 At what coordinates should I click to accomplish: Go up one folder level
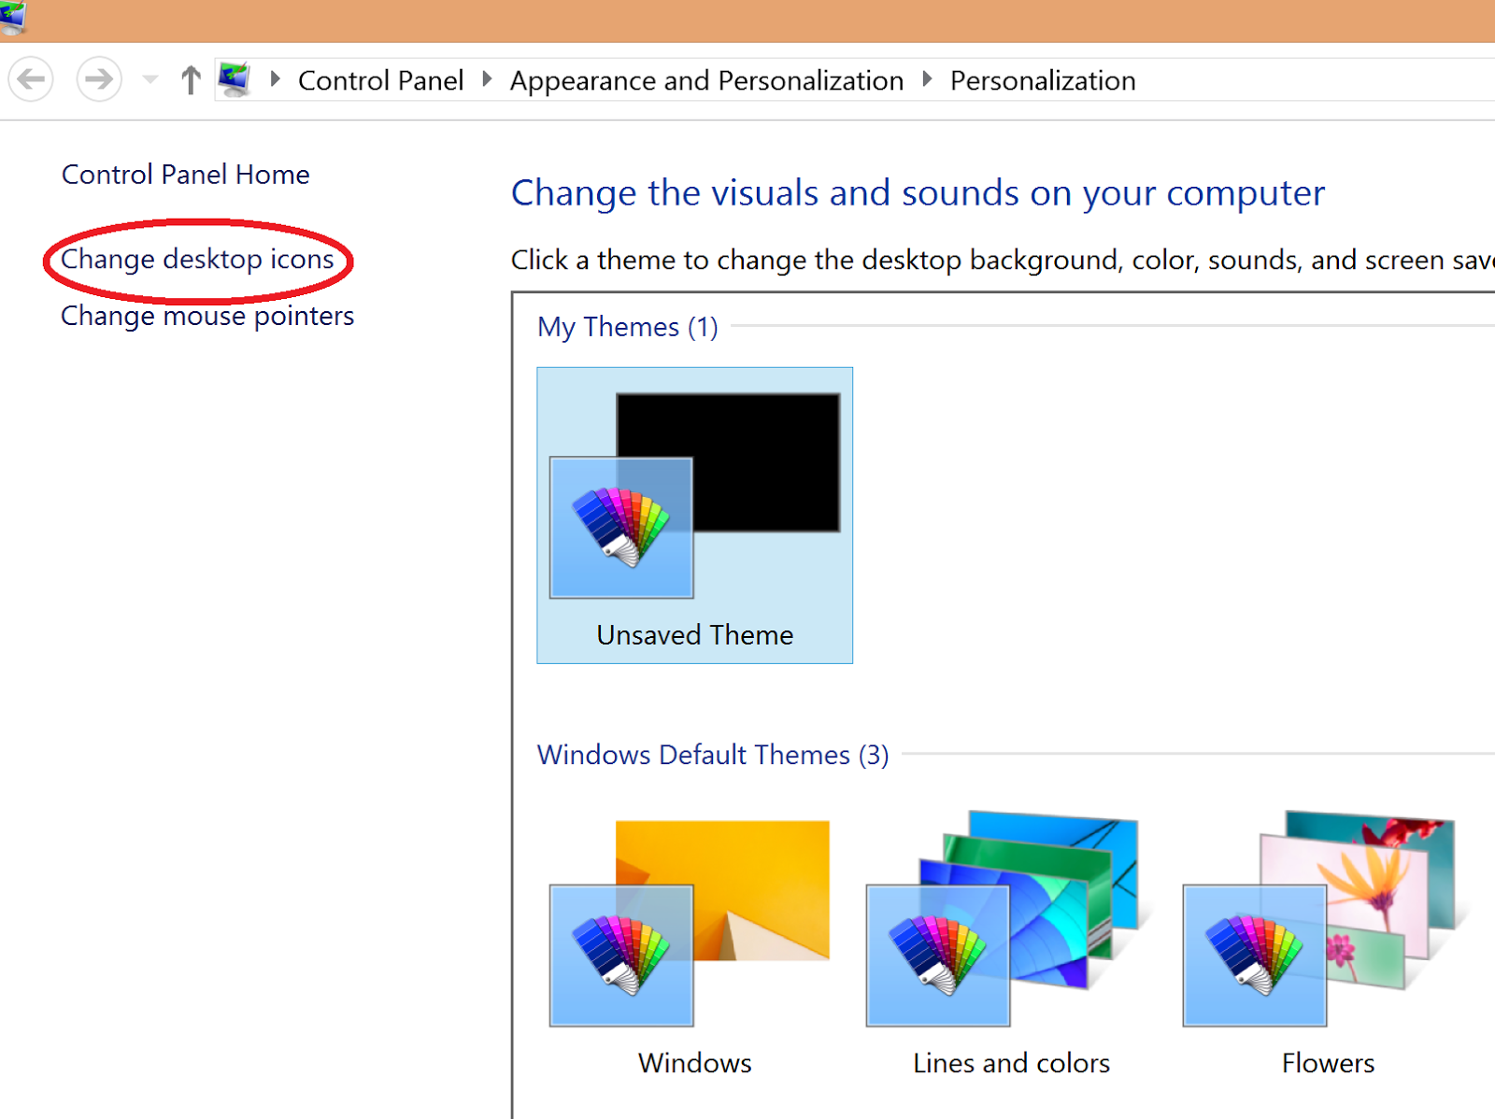(x=191, y=80)
